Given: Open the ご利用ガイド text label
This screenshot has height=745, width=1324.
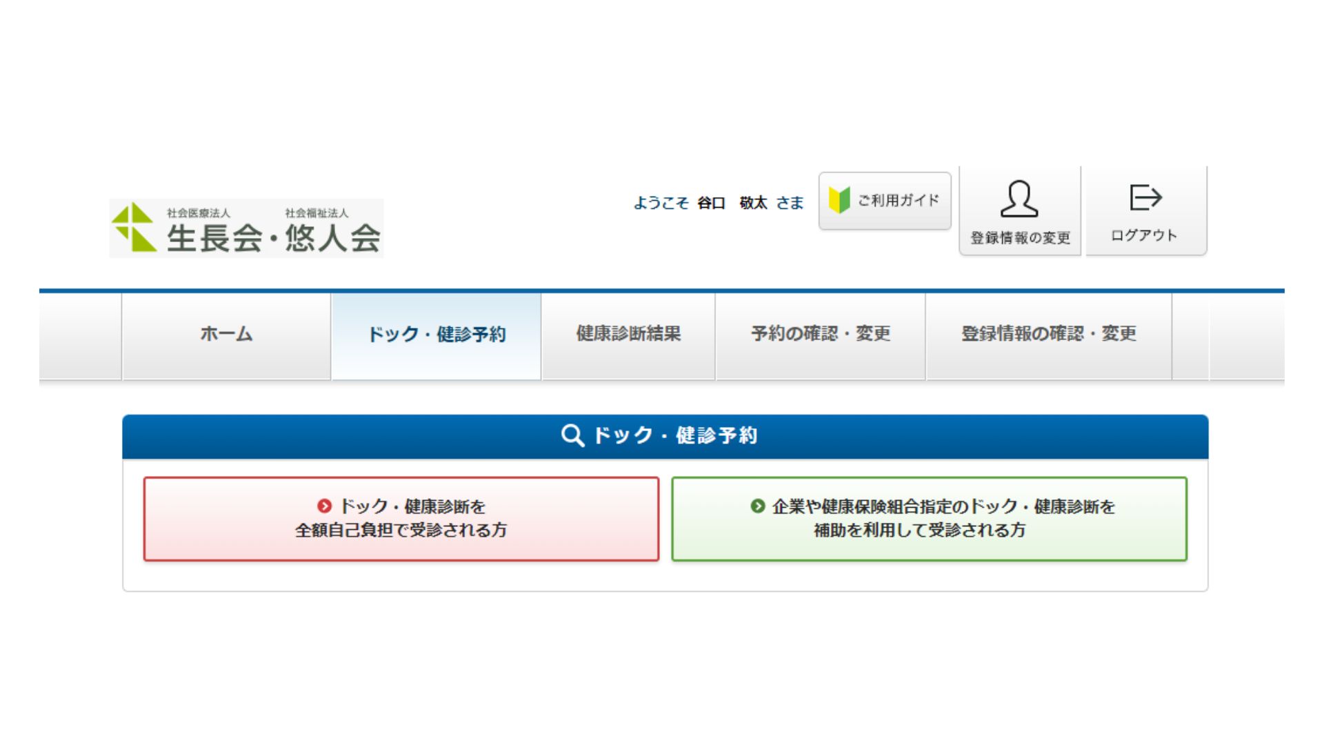Looking at the screenshot, I should 898,201.
